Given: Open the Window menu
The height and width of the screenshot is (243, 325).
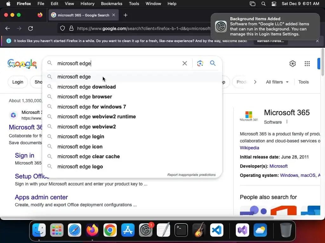Looking at the screenshot, I should pyautogui.click(x=153, y=4).
